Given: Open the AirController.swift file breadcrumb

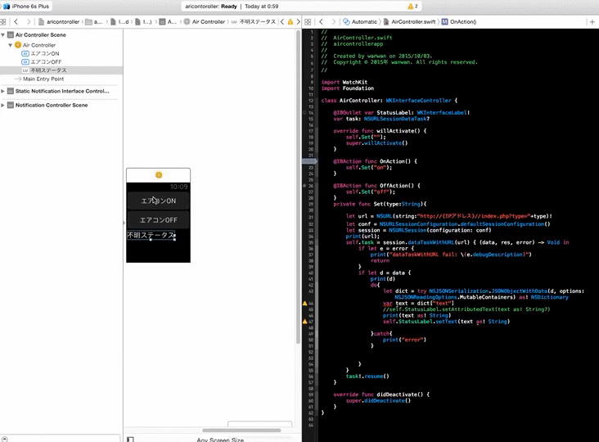Looking at the screenshot, I should (409, 22).
